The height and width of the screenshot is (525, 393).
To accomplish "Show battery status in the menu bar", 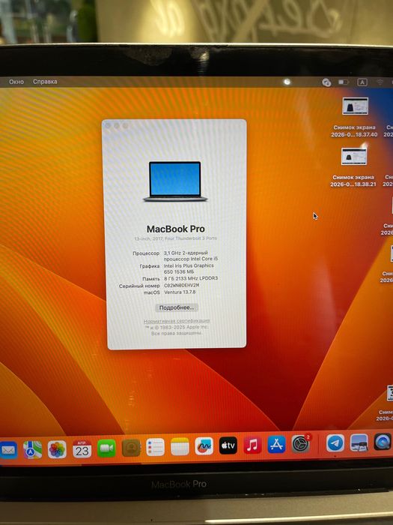I will 343,82.
